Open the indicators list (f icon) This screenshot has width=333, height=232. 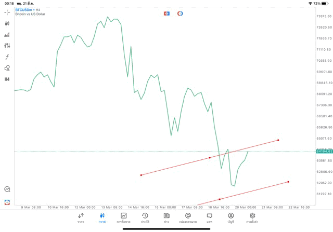(x=7, y=57)
